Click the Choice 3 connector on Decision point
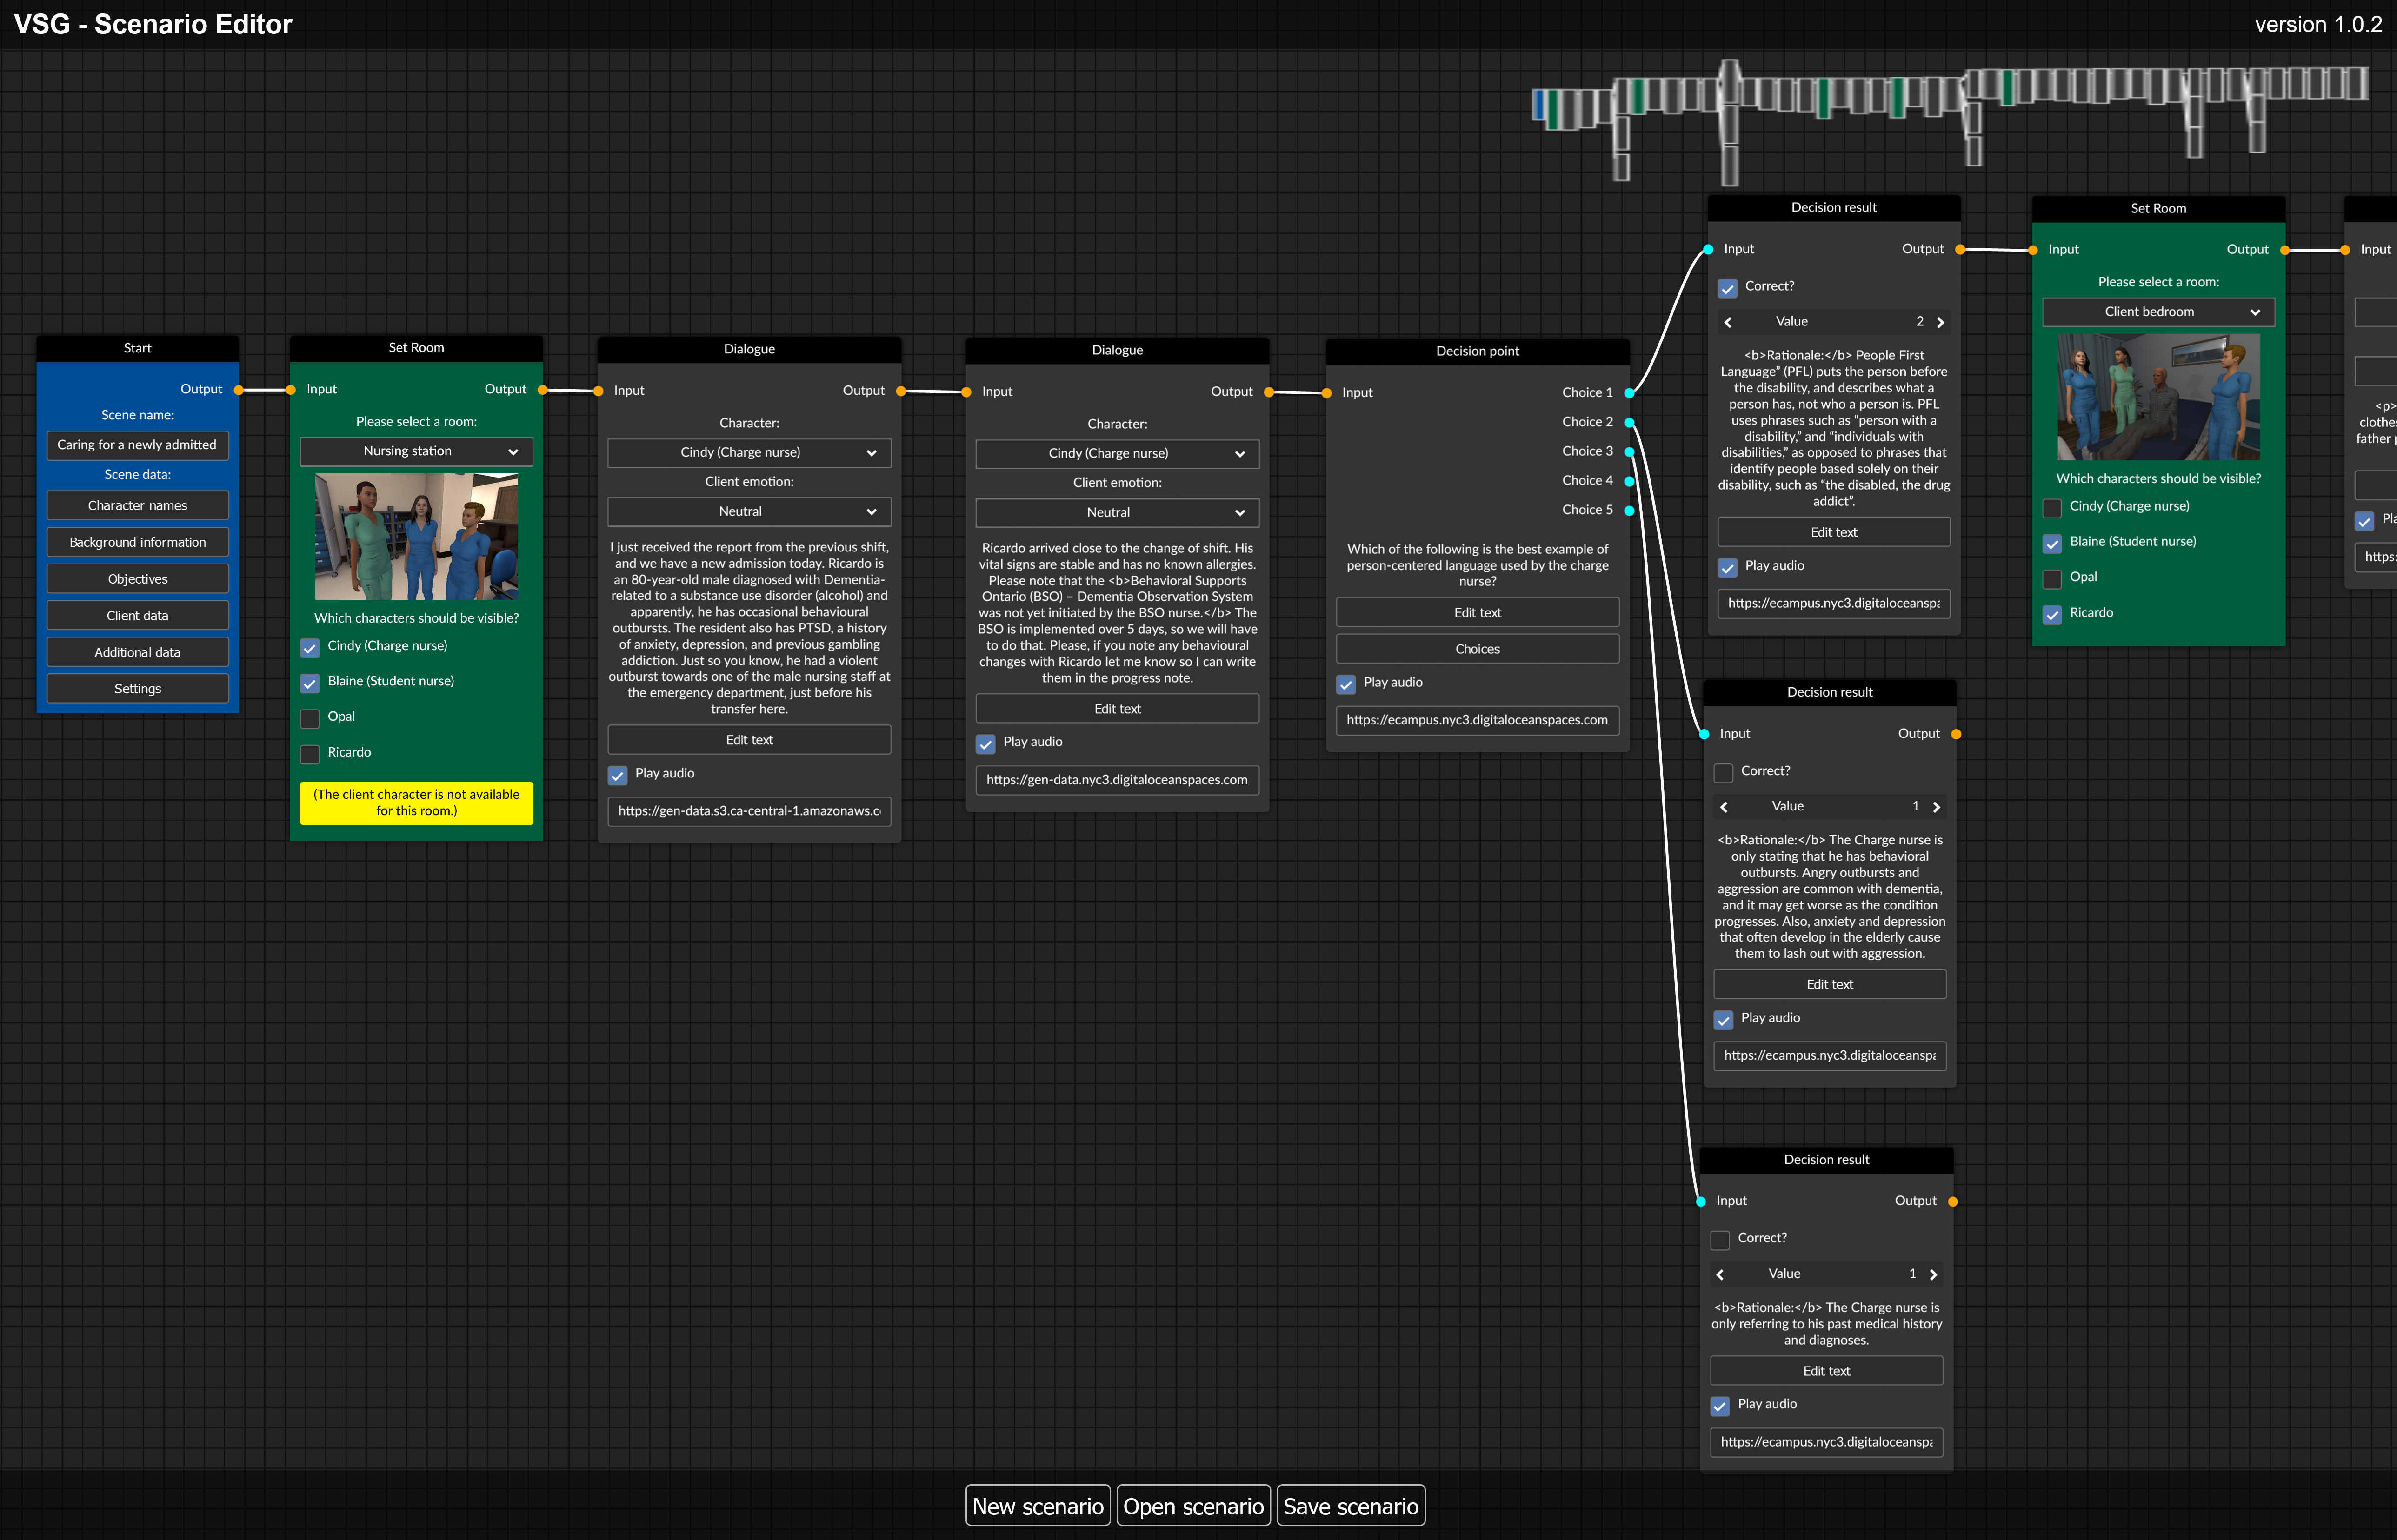The height and width of the screenshot is (1540, 2397). 1630,452
